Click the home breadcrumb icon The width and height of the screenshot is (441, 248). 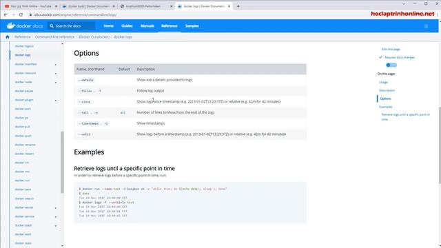coord(8,37)
